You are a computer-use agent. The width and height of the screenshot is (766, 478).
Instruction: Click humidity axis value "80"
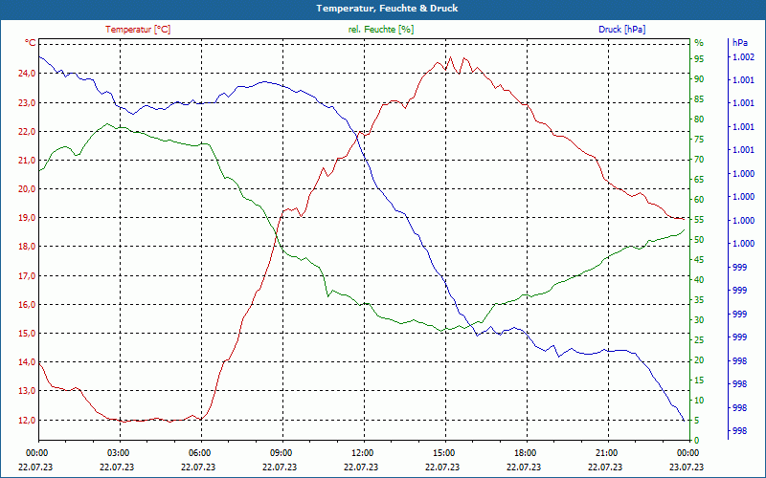tap(699, 119)
